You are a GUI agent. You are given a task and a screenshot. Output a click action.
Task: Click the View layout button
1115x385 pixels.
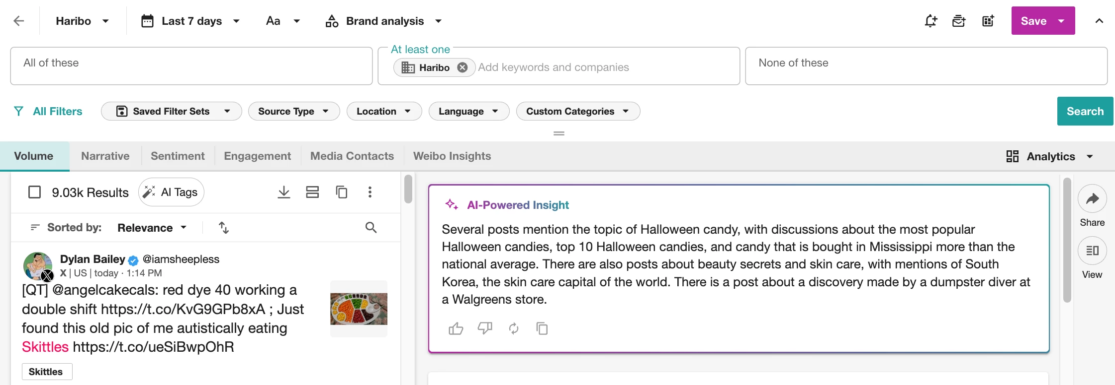tap(1092, 251)
